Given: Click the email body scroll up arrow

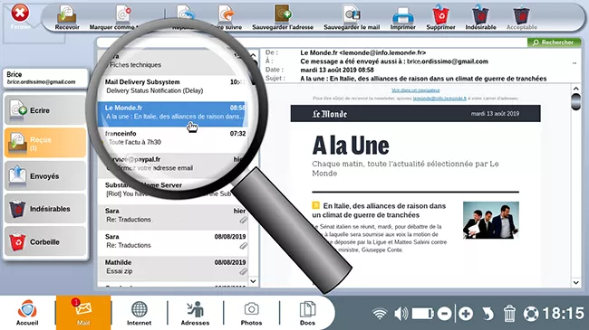Looking at the screenshot, I should [x=575, y=89].
